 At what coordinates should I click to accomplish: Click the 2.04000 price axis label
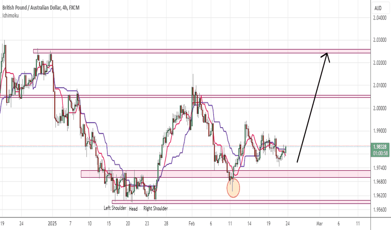tap(380, 18)
